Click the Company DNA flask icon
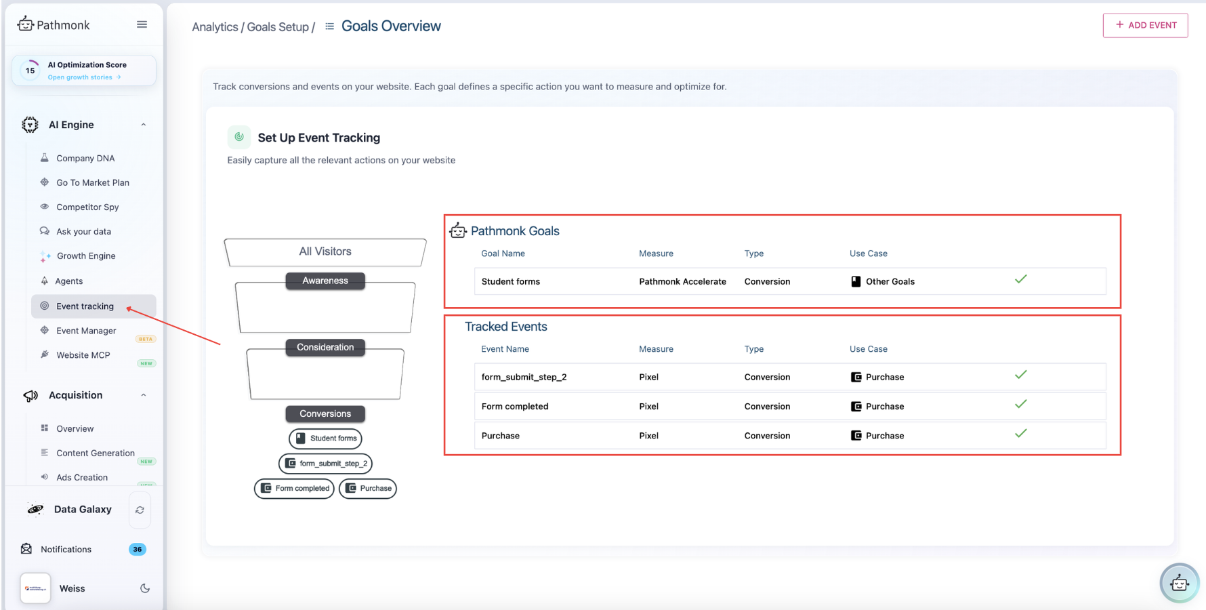The image size is (1206, 610). click(45, 158)
